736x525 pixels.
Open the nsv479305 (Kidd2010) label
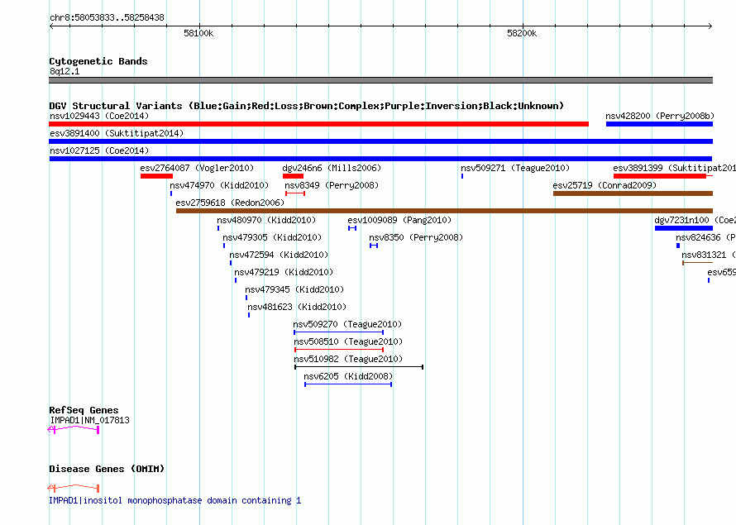272,237
